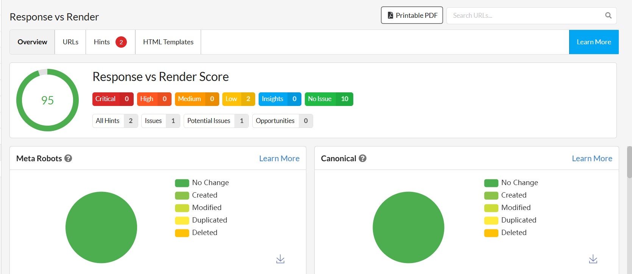Click the Meta Robots help question icon
Screen dimensions: 632x274
click(68, 158)
